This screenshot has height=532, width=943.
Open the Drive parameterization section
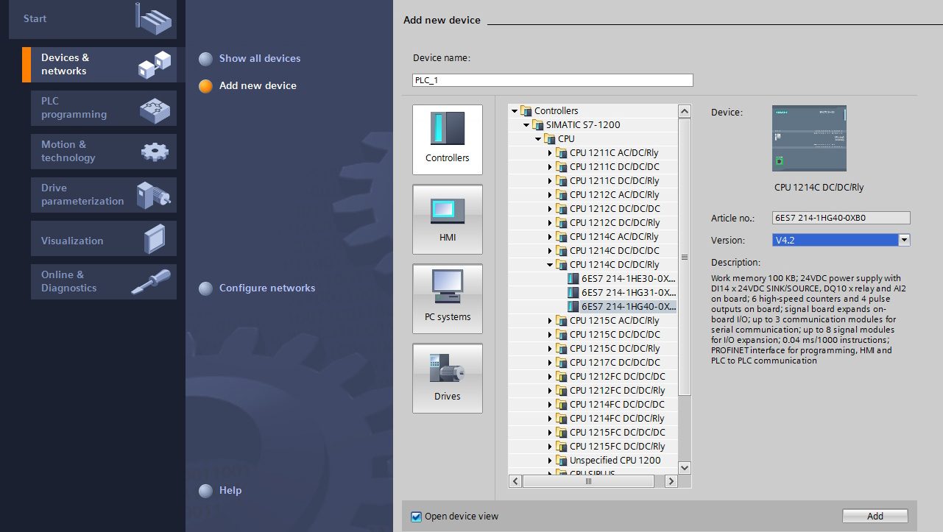(x=104, y=195)
